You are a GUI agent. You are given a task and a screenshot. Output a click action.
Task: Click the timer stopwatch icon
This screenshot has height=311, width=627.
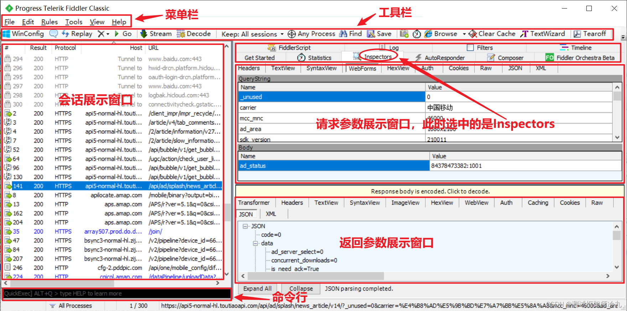[416, 34]
